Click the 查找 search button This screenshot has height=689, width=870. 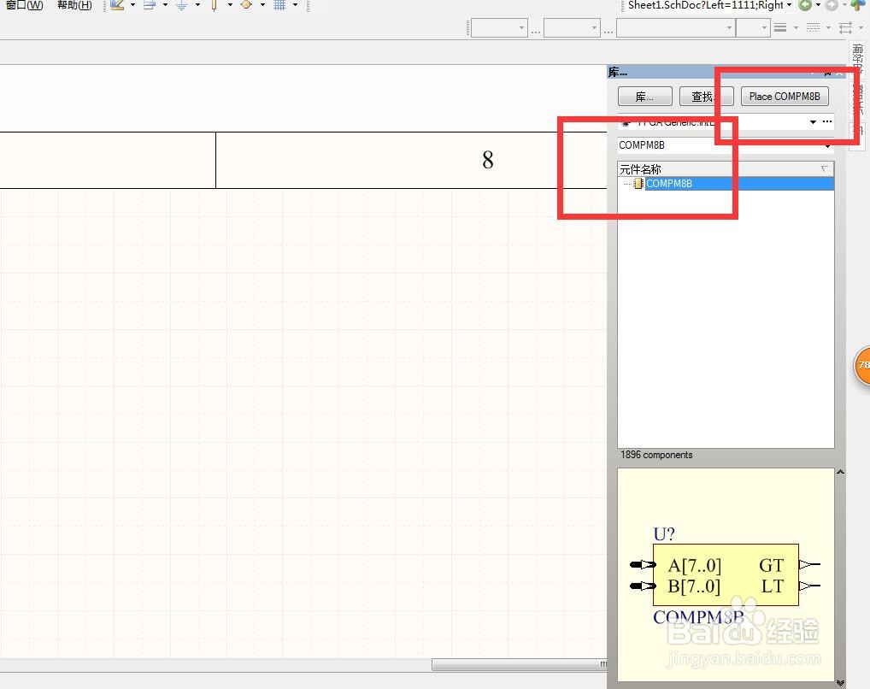[706, 97]
